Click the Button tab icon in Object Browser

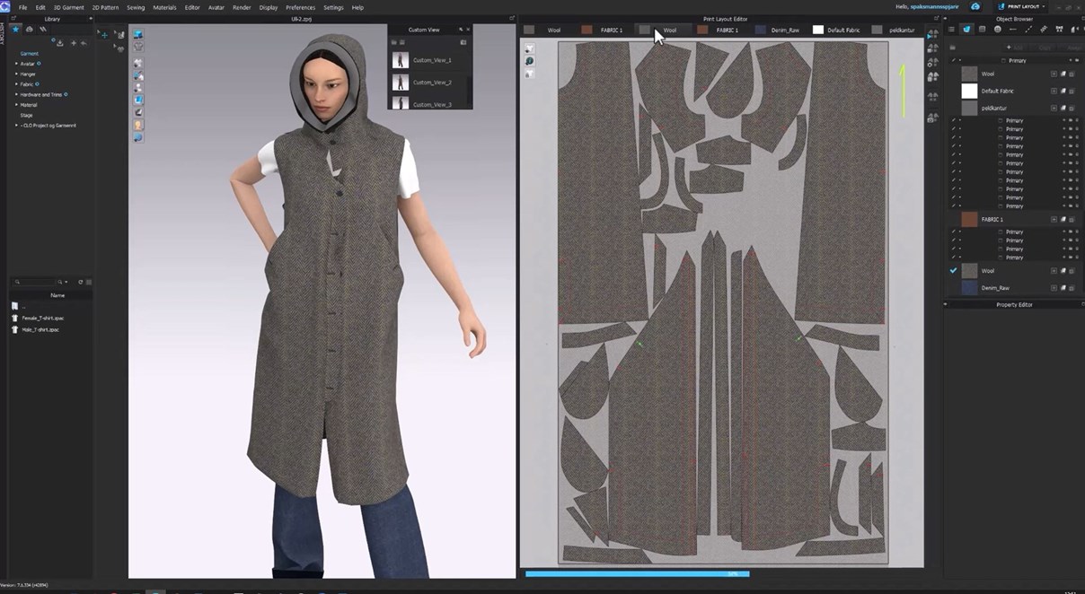click(997, 30)
